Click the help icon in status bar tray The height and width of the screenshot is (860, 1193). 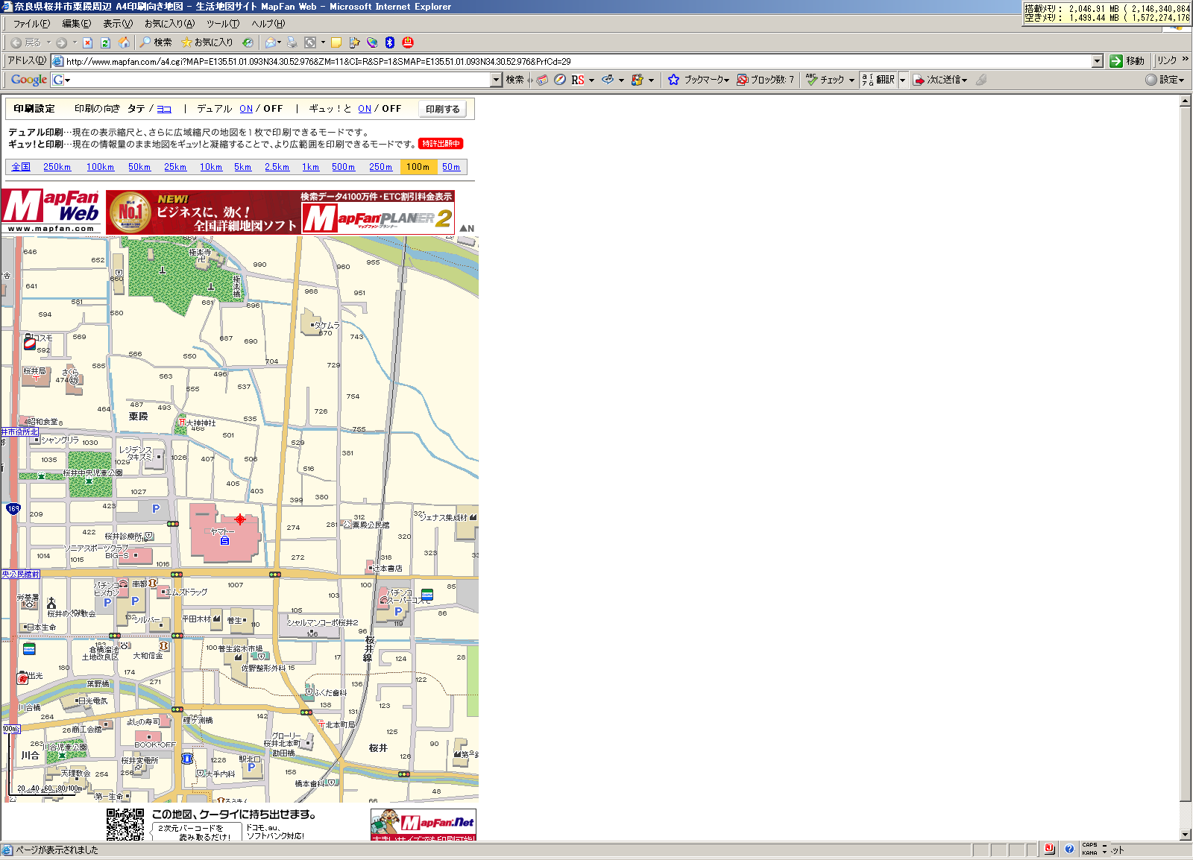1069,849
